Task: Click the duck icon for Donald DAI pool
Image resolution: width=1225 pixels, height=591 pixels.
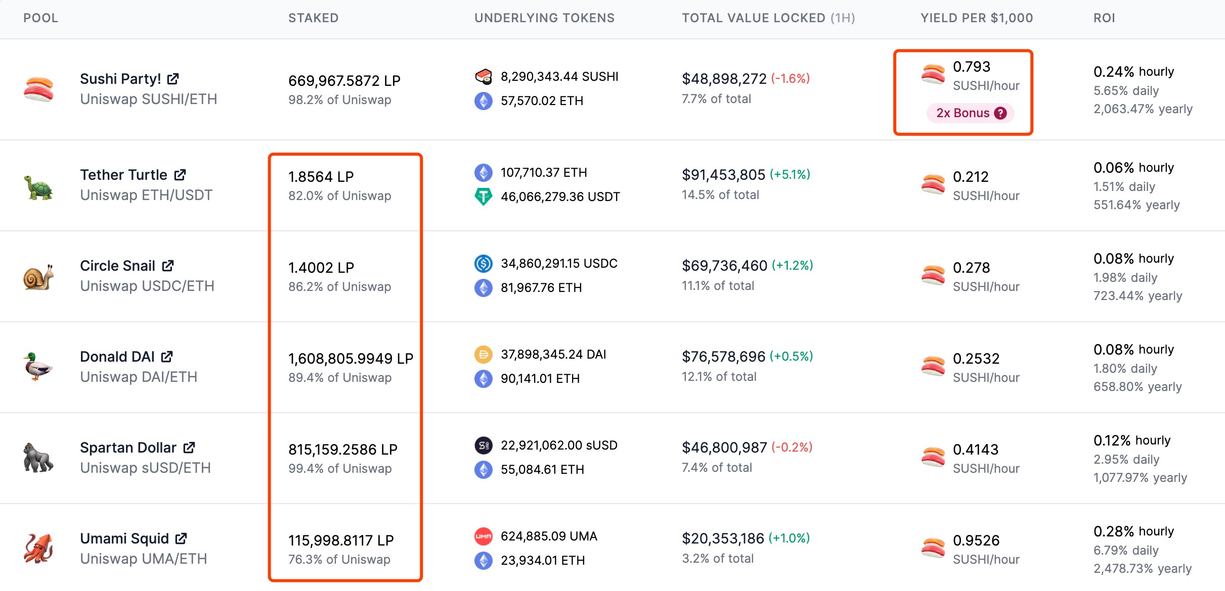Action: 38,367
